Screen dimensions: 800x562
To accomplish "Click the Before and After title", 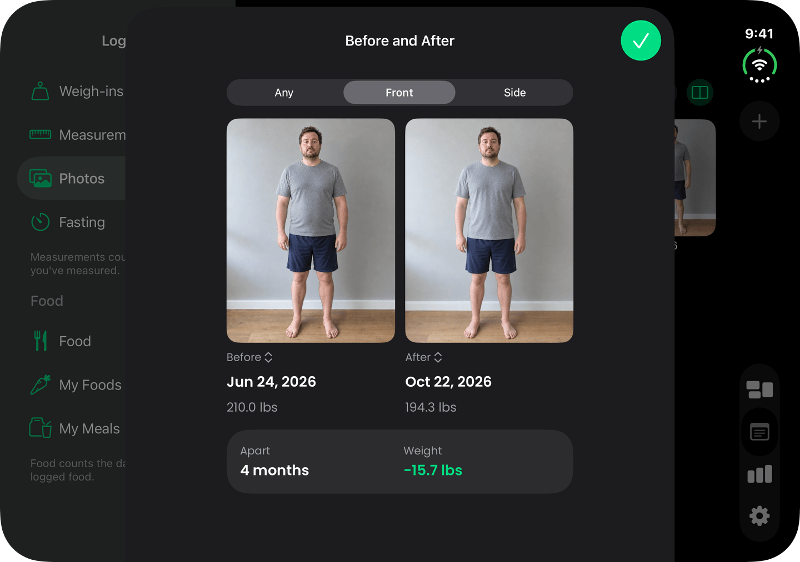I will (399, 41).
